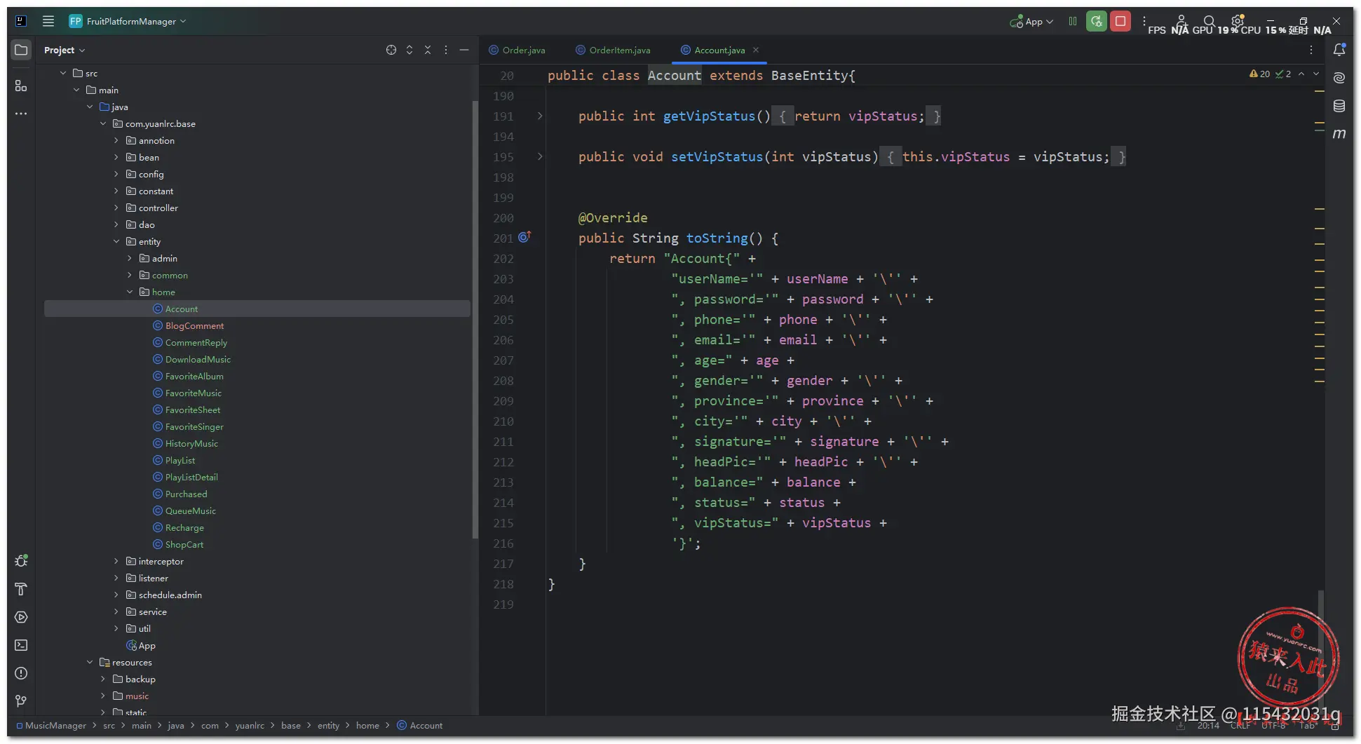This screenshot has height=744, width=1361.
Task: Open Notifications bell panel
Action: click(1339, 50)
